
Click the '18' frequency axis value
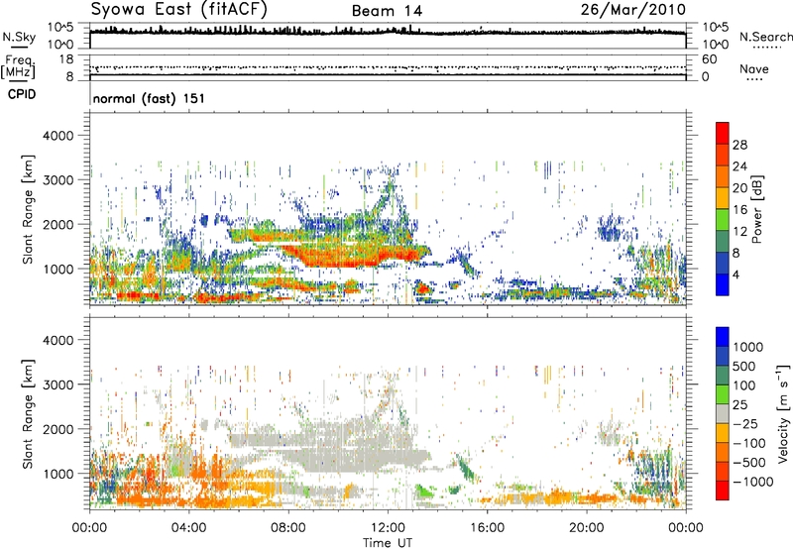tap(66, 59)
